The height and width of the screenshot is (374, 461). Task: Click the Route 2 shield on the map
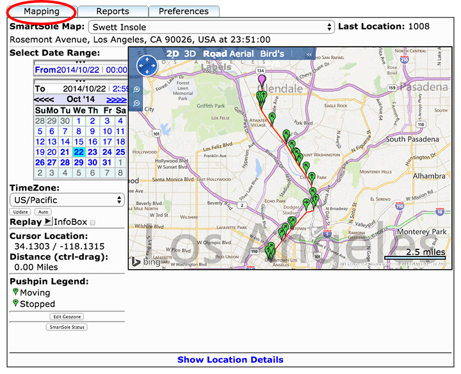[x=242, y=205]
